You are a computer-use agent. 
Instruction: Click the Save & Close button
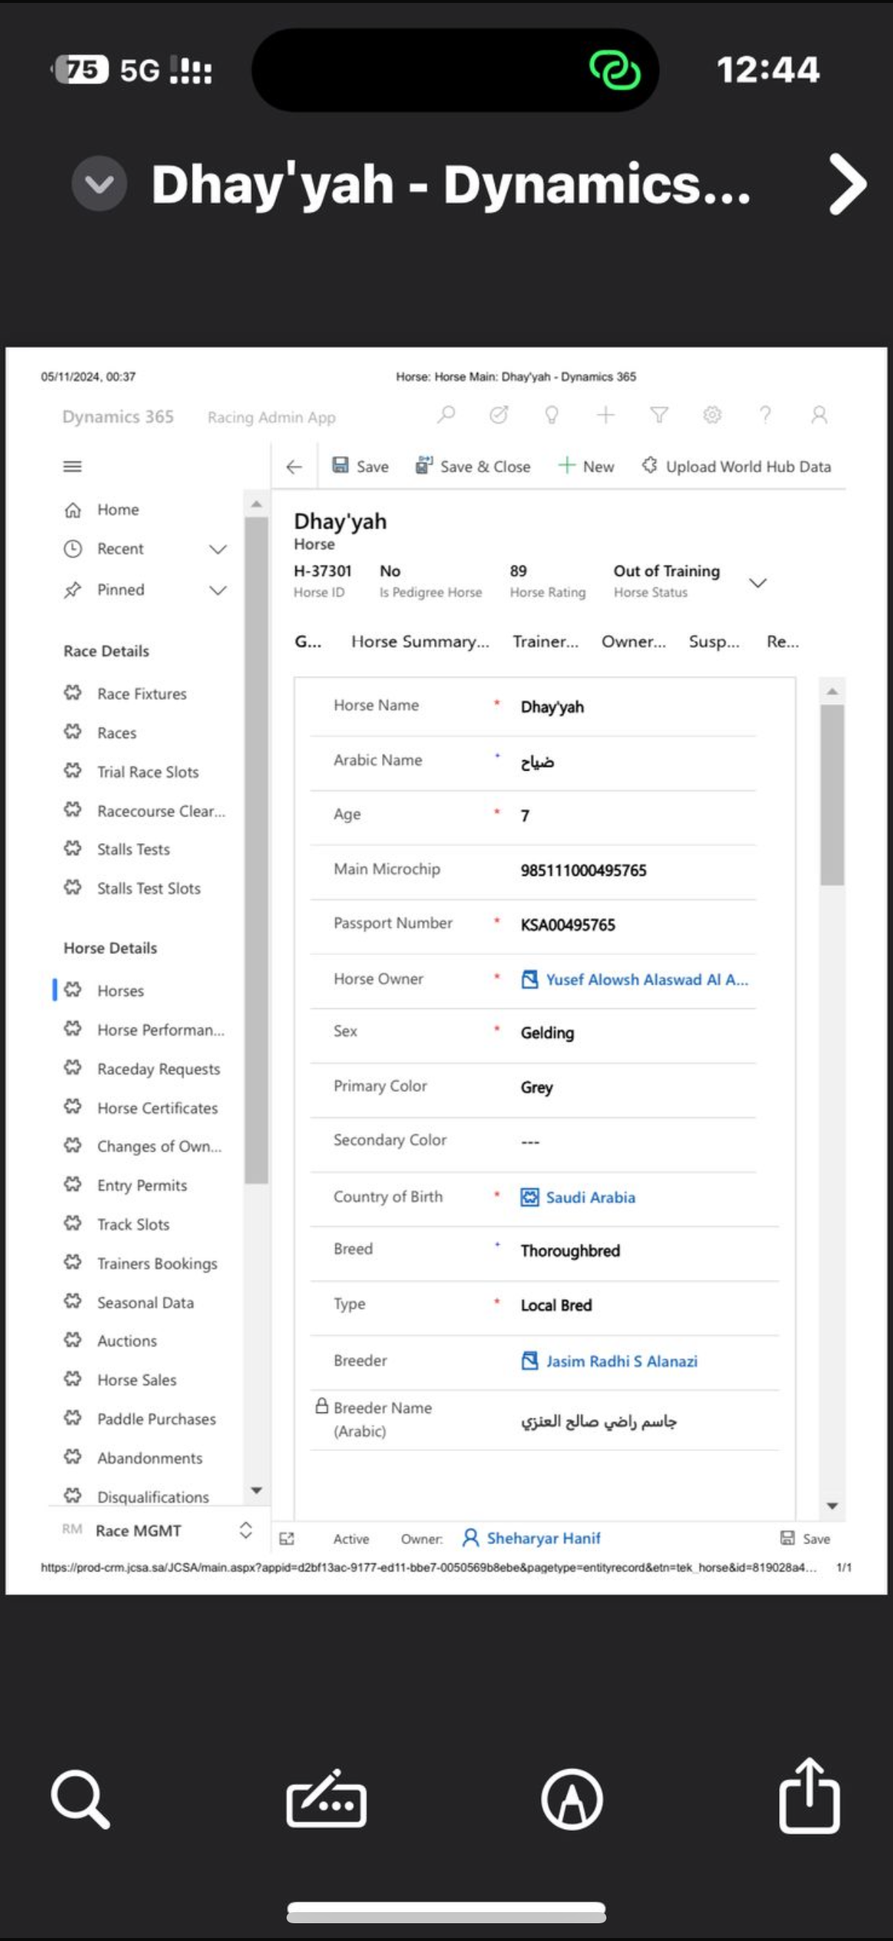click(x=473, y=466)
